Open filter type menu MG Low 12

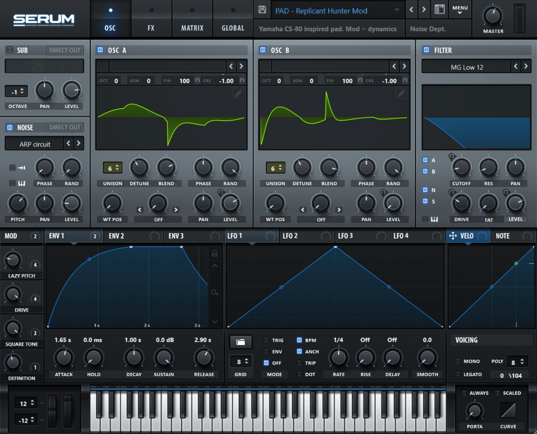(x=467, y=67)
